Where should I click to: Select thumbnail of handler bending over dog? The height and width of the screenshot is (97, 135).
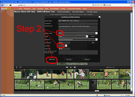pyautogui.click(x=82, y=84)
